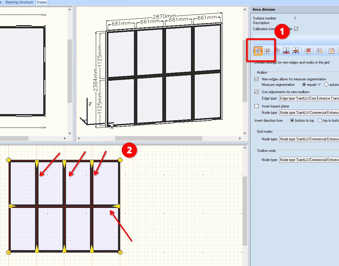Click grid icon with red arrows at bottom
339x266 pixels.
[x=286, y=51]
